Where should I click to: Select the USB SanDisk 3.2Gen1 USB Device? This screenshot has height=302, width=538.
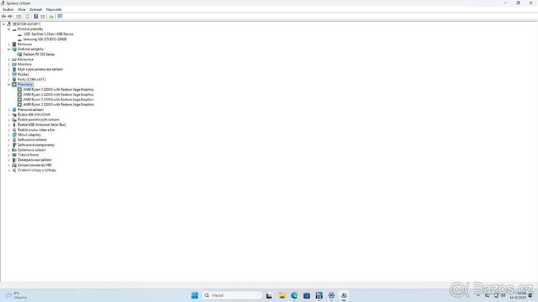tap(48, 34)
